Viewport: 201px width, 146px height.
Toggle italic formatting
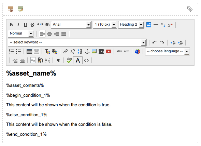pos(18,25)
